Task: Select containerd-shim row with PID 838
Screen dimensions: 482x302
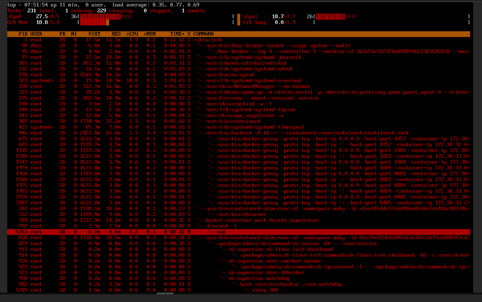Action: tap(239, 238)
